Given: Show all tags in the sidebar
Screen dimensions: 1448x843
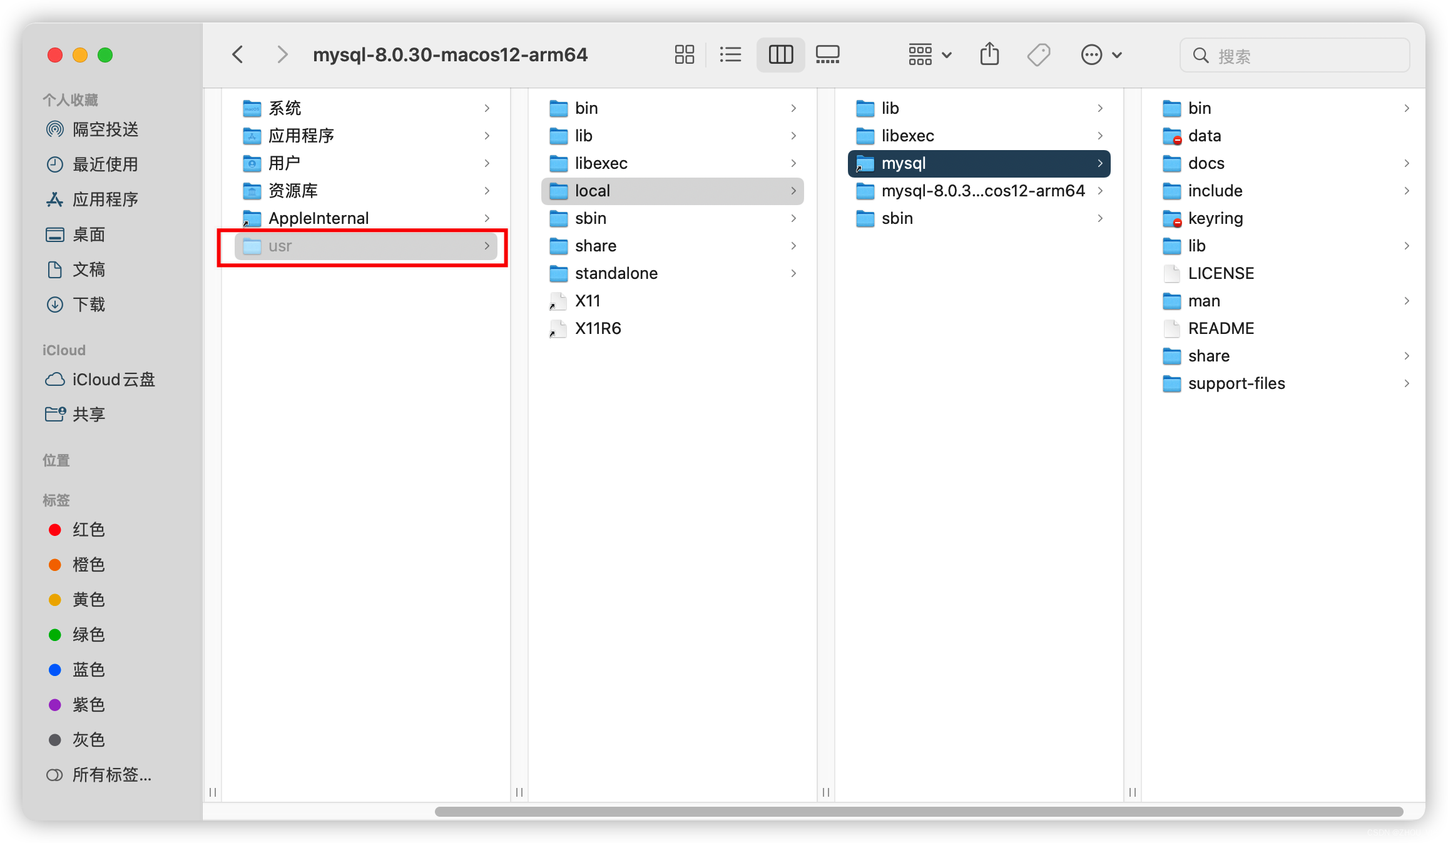Looking at the screenshot, I should point(111,775).
